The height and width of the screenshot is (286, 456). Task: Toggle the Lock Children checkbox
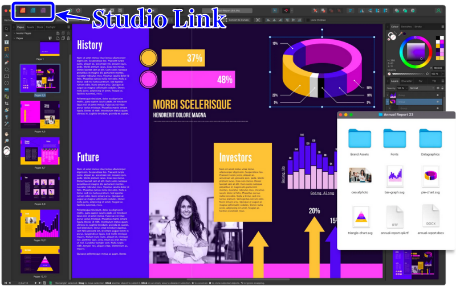coord(308,20)
